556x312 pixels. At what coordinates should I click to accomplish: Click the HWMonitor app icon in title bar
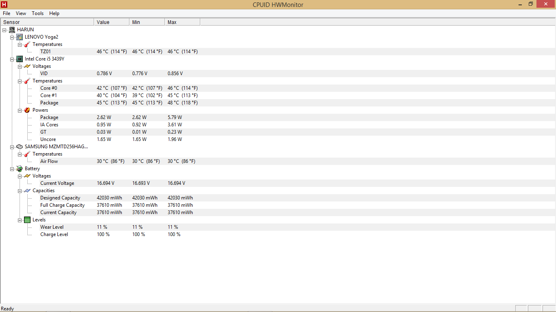point(4,4)
